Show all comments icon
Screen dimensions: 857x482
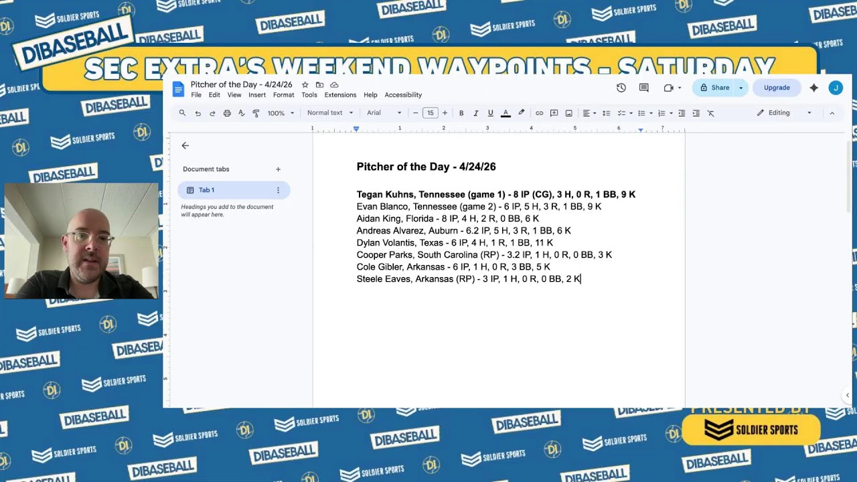(x=644, y=88)
